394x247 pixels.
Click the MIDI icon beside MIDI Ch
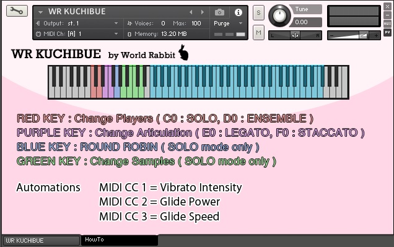click(38, 34)
